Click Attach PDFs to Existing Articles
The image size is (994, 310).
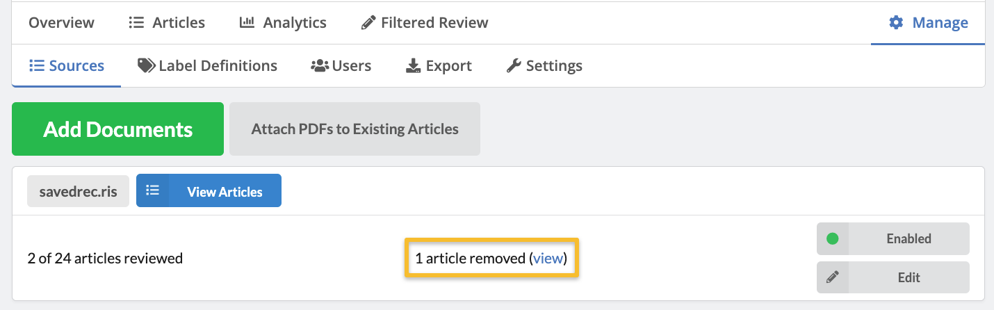355,129
